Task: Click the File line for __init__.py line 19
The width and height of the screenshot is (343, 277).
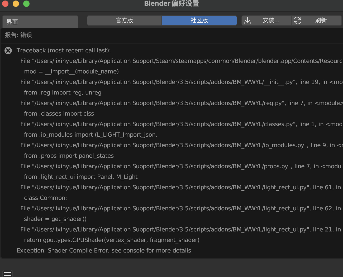Action: point(182,82)
